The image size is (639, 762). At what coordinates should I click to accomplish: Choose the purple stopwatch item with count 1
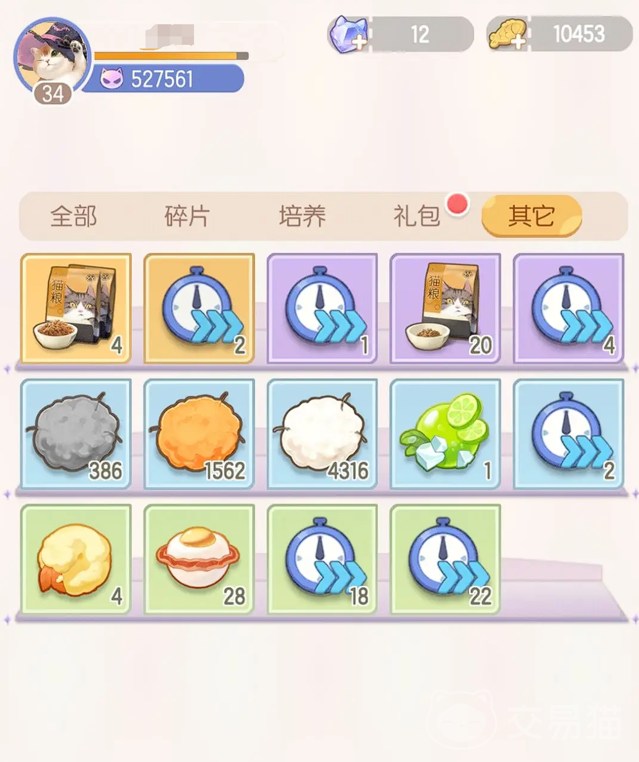tap(322, 309)
